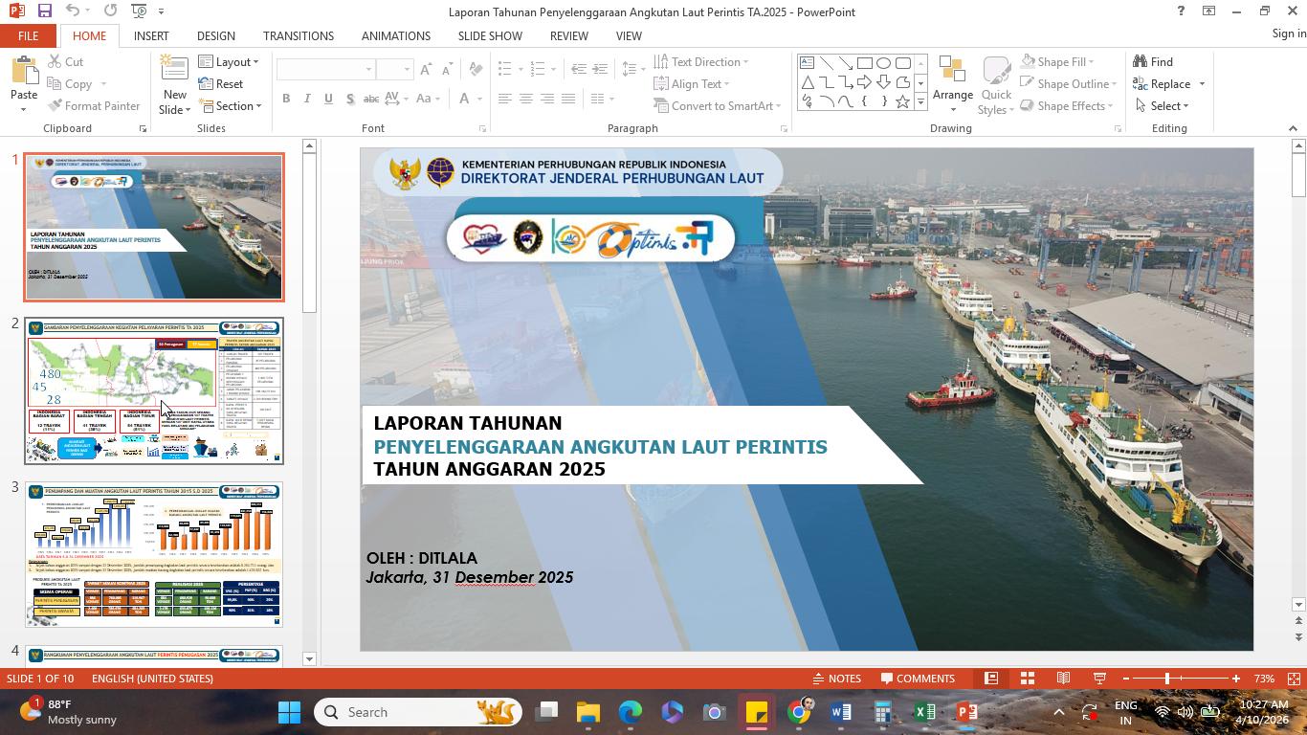The height and width of the screenshot is (735, 1307).
Task: Pick the oval shape in the Shapes gallery
Action: 883,63
